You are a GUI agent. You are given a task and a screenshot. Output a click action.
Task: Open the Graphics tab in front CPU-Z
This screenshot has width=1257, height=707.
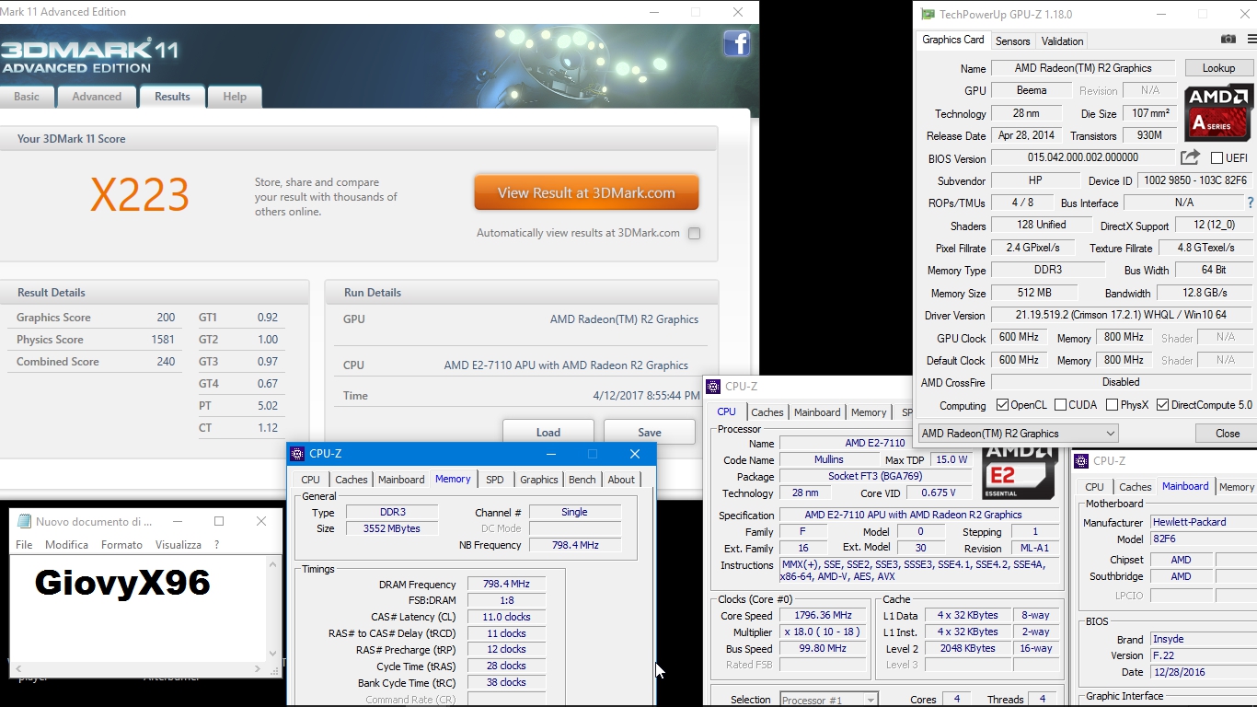pos(538,480)
